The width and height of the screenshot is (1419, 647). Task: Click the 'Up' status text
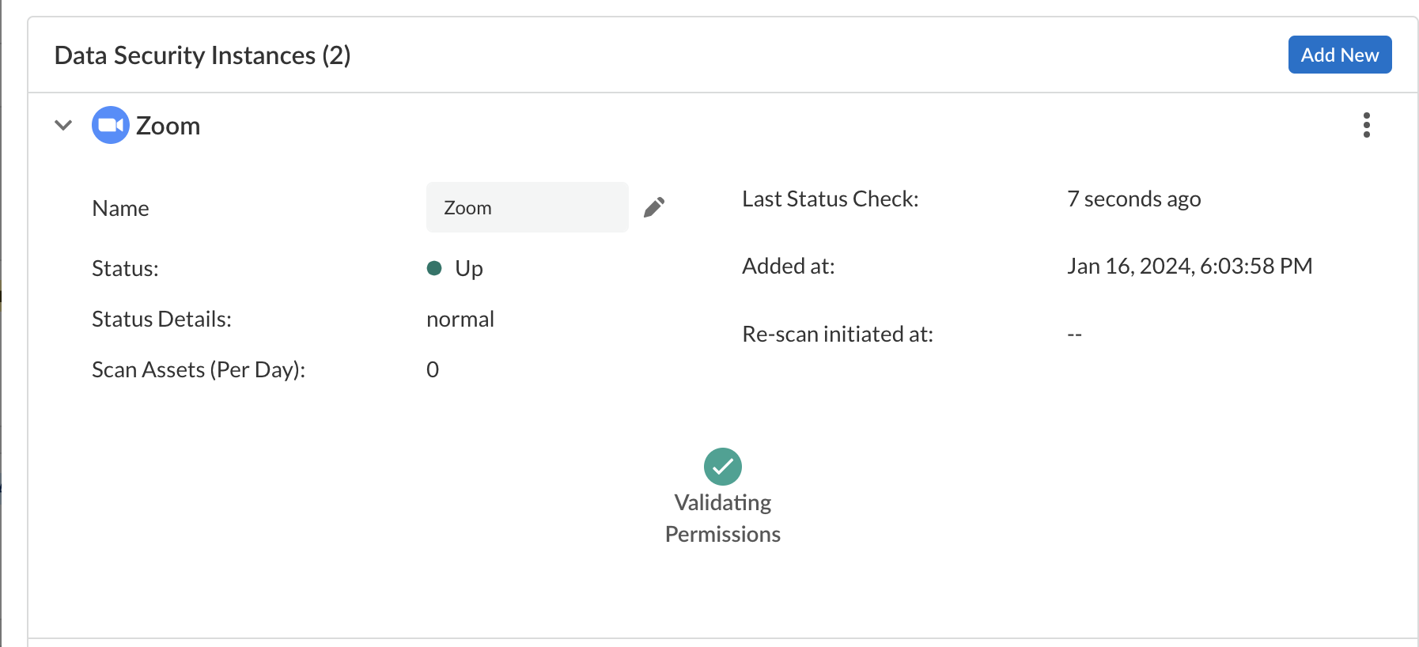pyautogui.click(x=469, y=268)
